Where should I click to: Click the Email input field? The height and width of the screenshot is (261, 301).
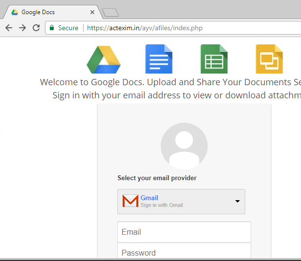184,232
